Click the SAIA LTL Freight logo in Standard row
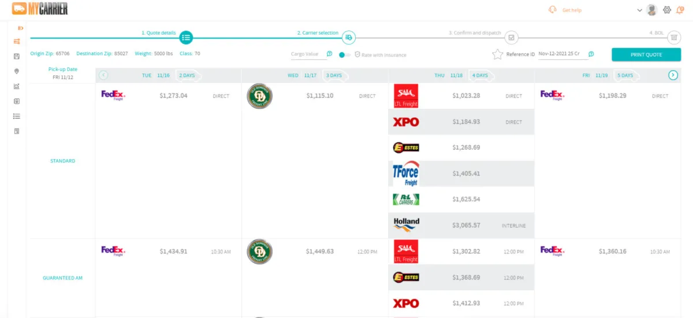Viewport: 693px width, 318px height. 405,96
